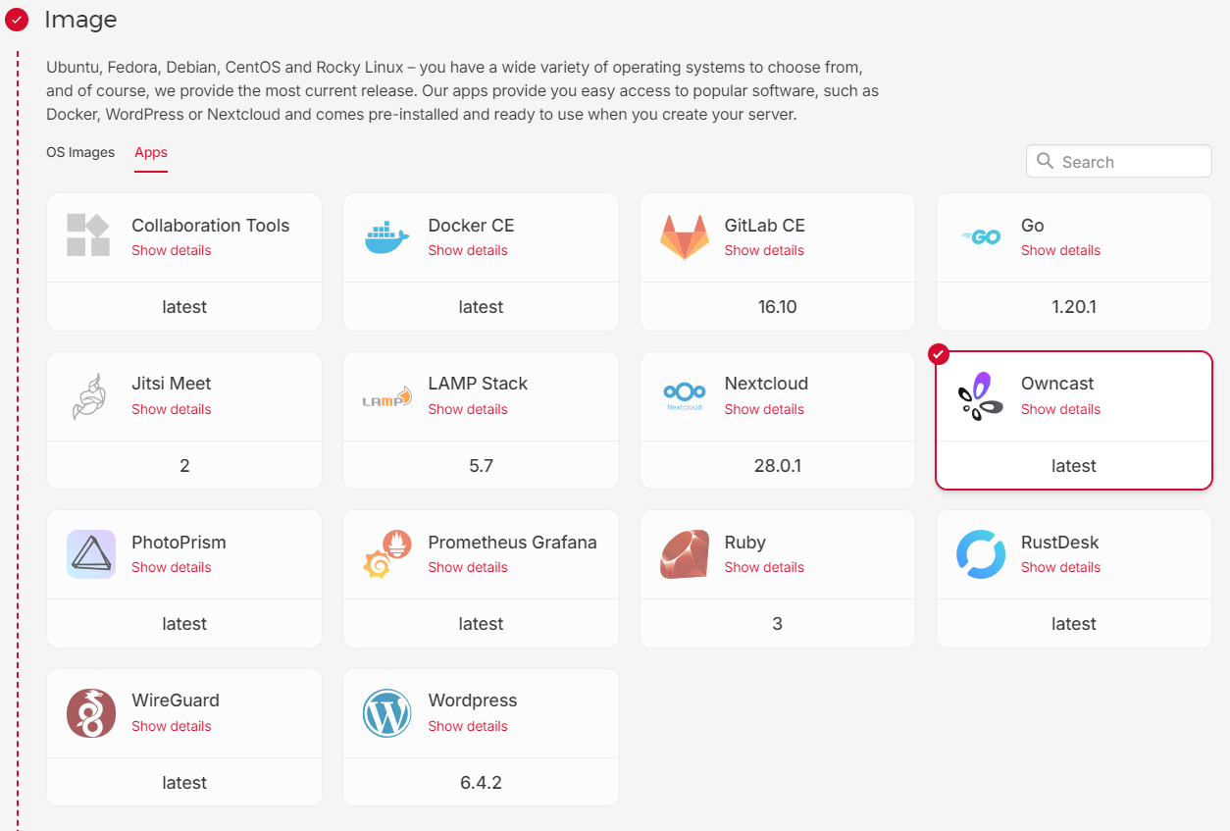The image size is (1230, 831).
Task: Pick the WireGuard dragon icon
Action: (x=91, y=713)
